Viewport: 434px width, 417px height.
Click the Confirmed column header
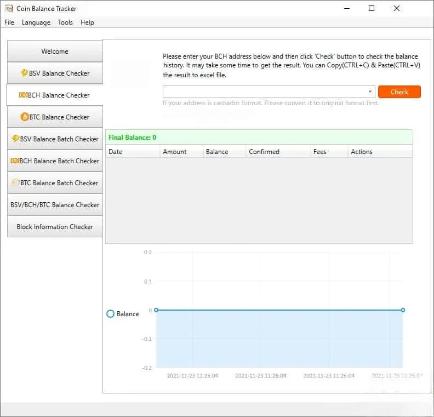pos(278,152)
